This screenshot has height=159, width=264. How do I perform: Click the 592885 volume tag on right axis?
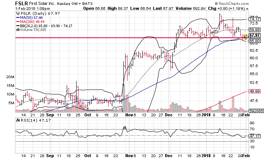(256, 111)
